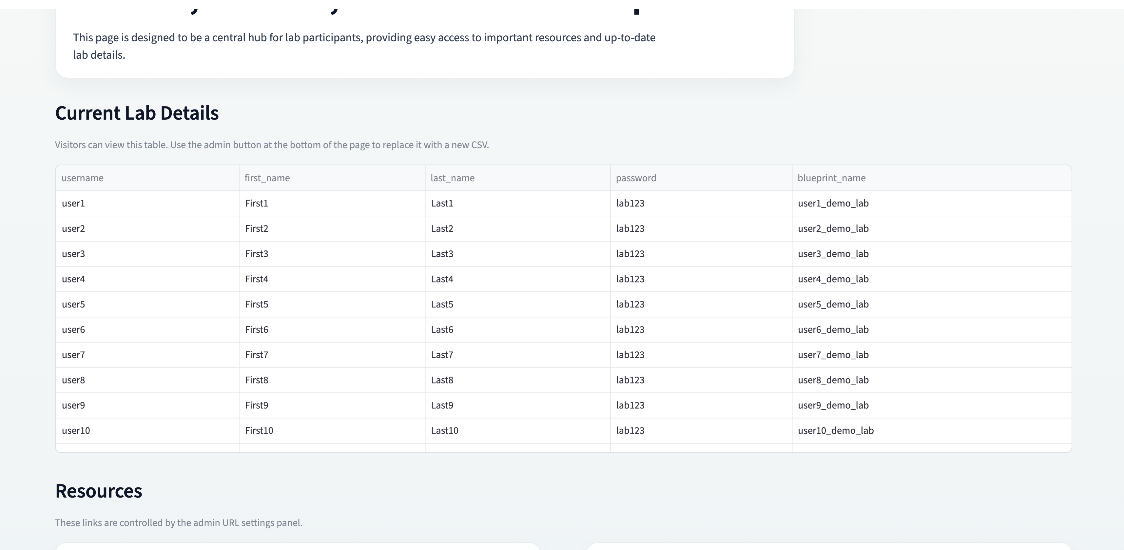Click the First5 cell
This screenshot has width=1124, height=550.
pyautogui.click(x=332, y=305)
